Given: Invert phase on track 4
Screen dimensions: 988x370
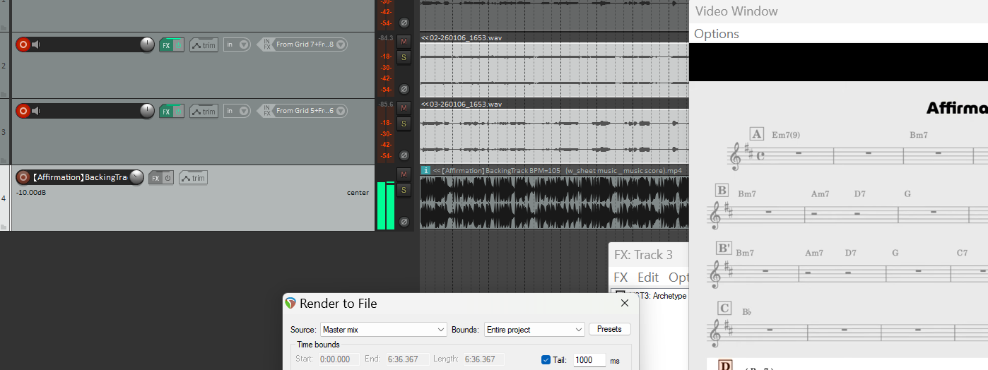Looking at the screenshot, I should pos(404,222).
